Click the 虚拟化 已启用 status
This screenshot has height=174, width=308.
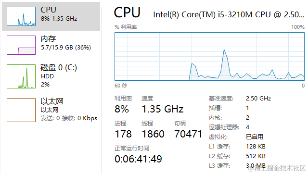255,137
